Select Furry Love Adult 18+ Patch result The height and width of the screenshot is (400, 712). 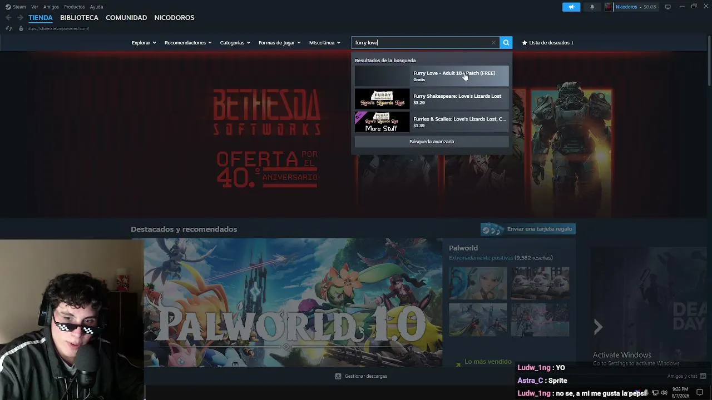click(x=432, y=76)
